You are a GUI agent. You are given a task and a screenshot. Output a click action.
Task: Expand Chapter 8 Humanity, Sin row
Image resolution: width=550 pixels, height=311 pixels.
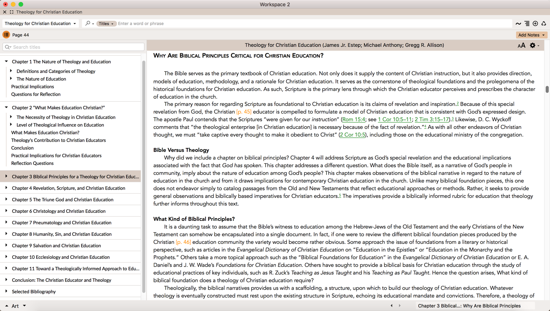7,234
